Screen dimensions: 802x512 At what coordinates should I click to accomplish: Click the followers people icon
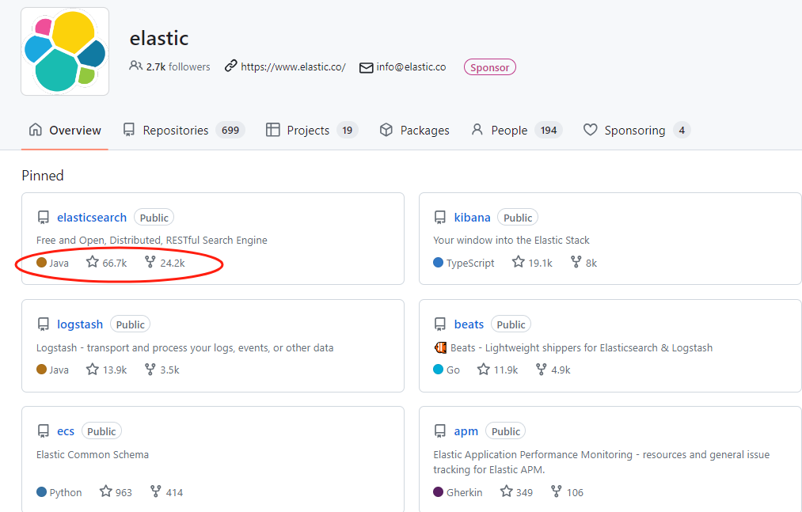pos(136,66)
